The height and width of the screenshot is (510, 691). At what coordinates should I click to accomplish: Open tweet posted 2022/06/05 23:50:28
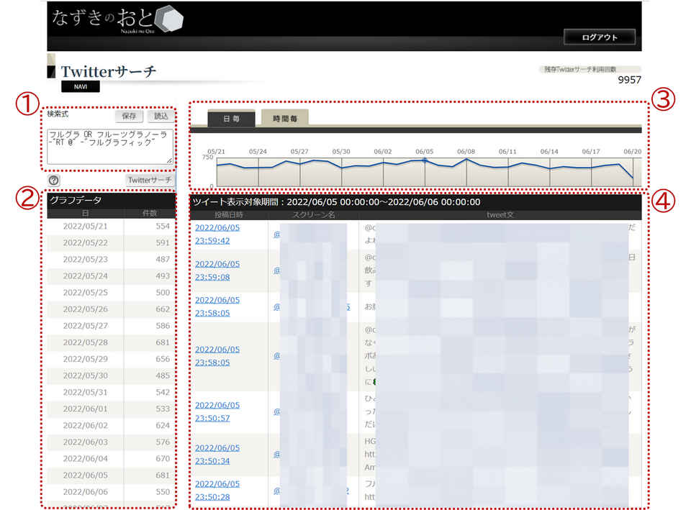[217, 490]
